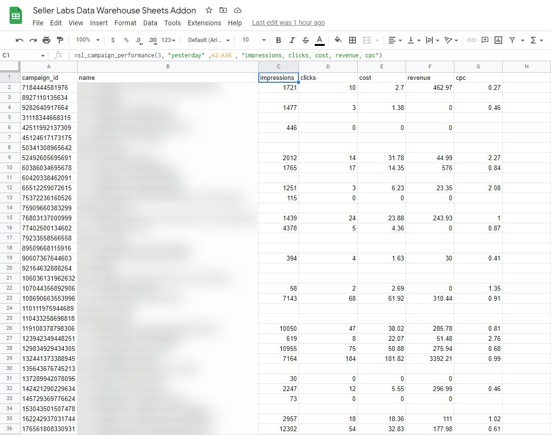Open the Default font dropdown

[x=209, y=40]
